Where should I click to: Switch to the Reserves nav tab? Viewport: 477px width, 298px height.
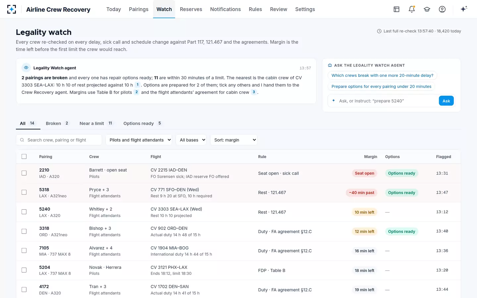click(x=191, y=9)
